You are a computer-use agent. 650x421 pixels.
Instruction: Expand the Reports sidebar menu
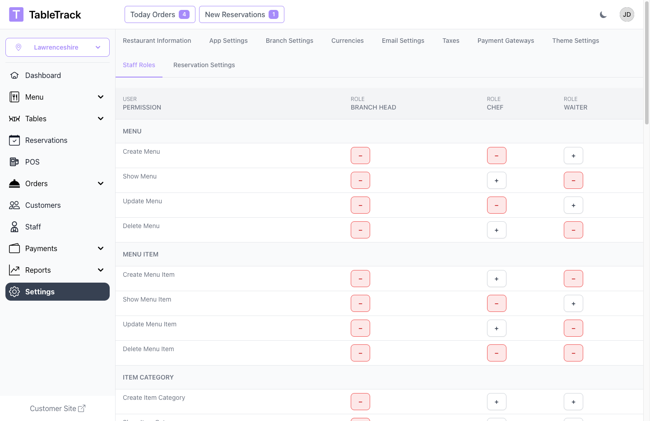pos(101,270)
